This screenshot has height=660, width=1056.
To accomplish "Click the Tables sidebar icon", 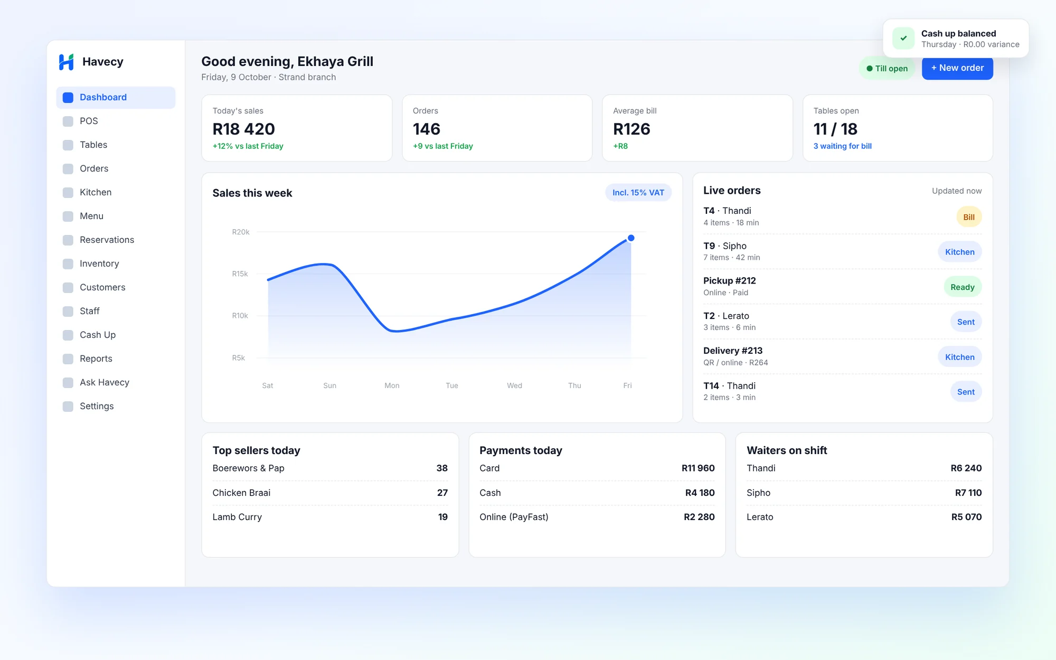I will click(68, 145).
